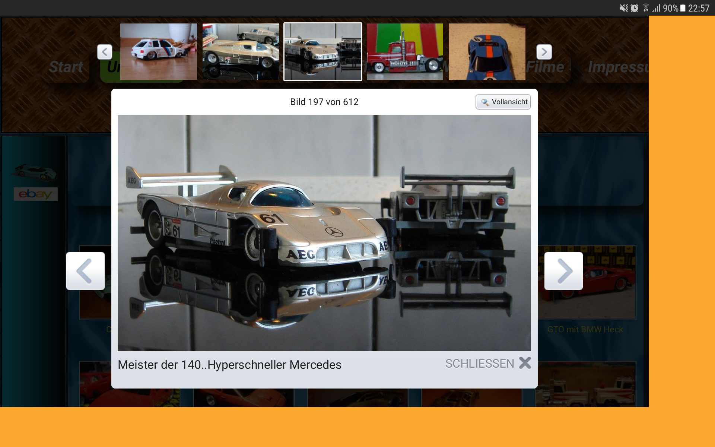This screenshot has width=715, height=447.
Task: Click the large next image arrow
Action: (x=563, y=271)
